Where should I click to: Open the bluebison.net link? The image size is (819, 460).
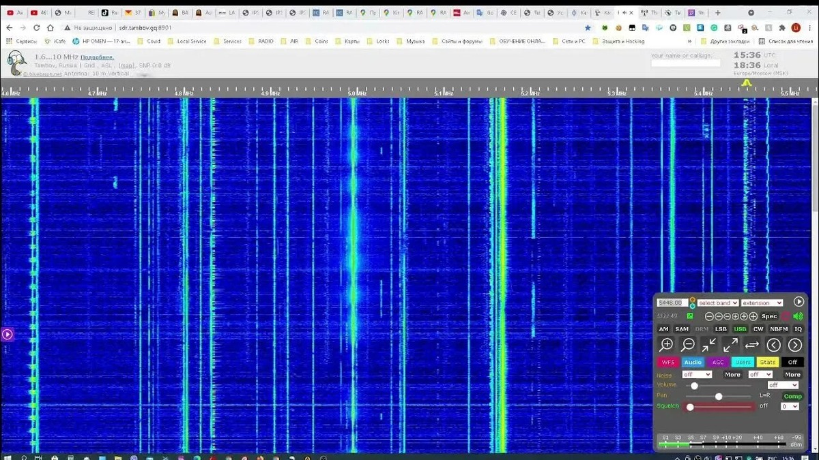coord(42,74)
